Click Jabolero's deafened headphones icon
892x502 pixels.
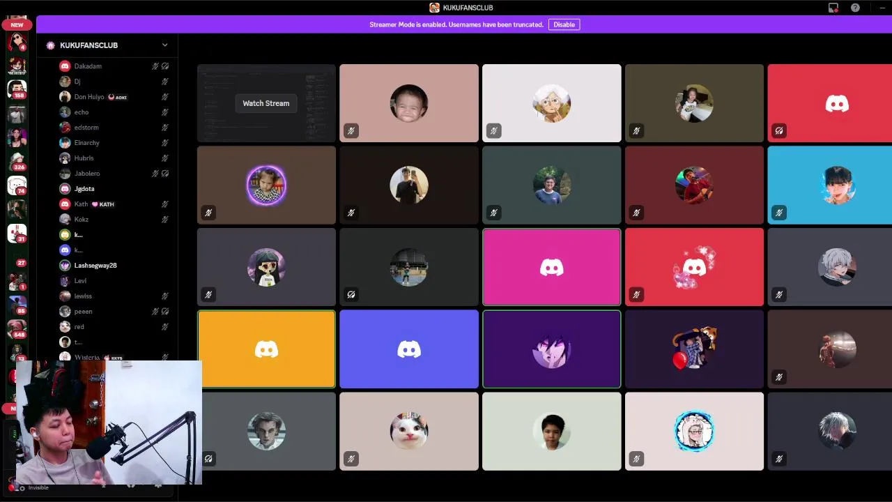pyautogui.click(x=165, y=174)
